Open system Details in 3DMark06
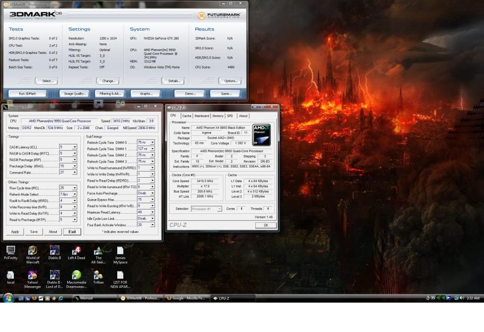Image resolution: width=484 pixels, height=332 pixels. 174,81
